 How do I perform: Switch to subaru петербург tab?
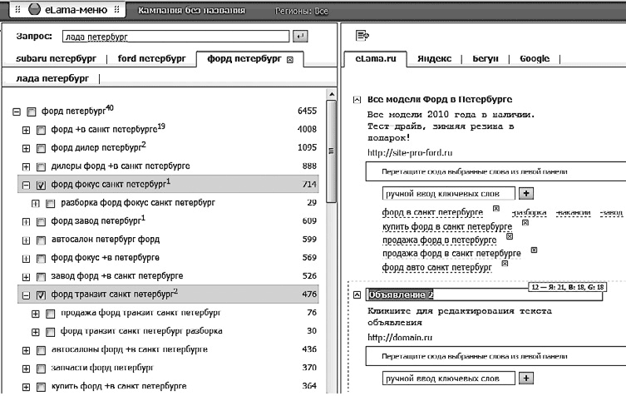[x=56, y=59]
